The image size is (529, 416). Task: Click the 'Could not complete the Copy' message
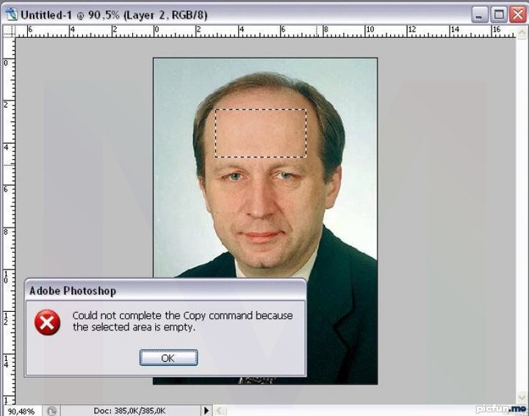[182, 321]
